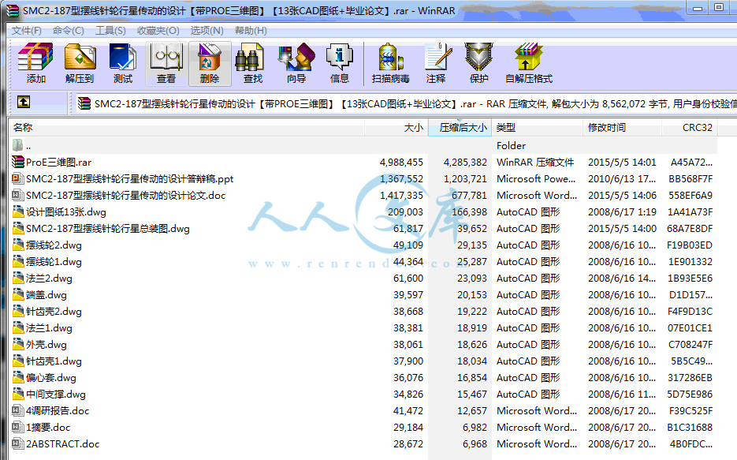Select file 摆线轮1.dwg
737x460 pixels.
(54, 262)
